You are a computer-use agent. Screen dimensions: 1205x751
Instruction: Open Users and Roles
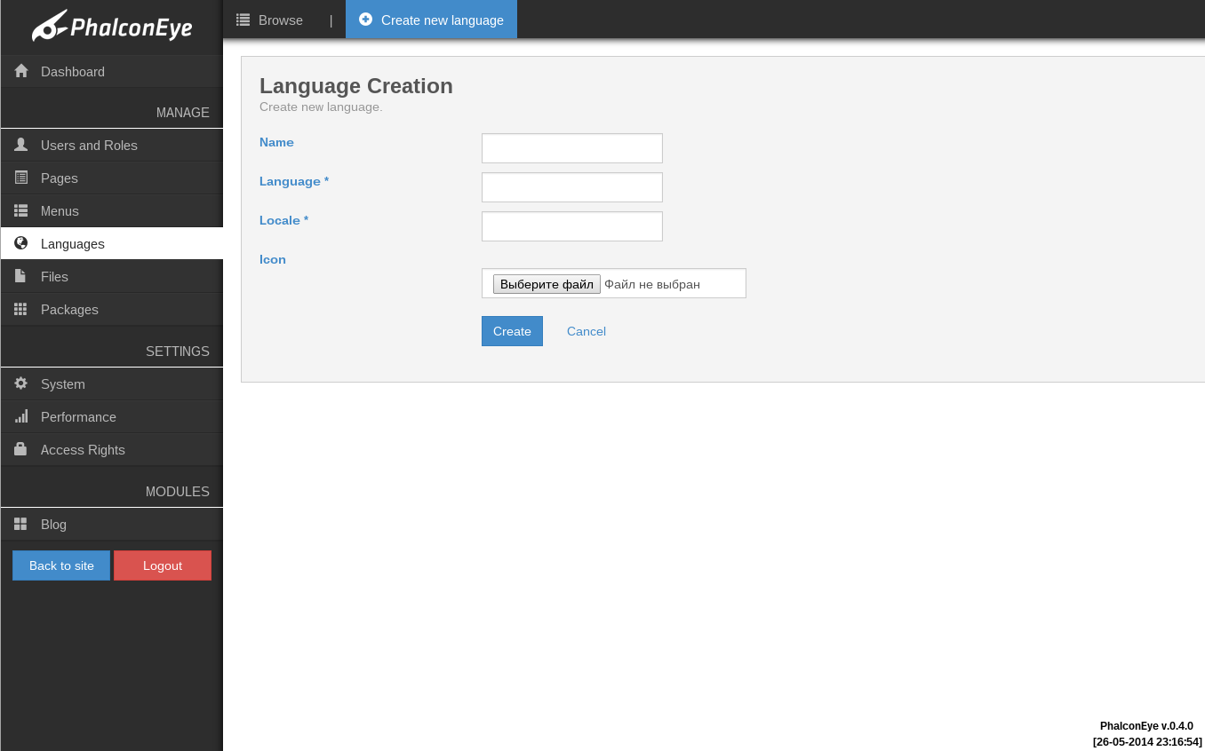coord(111,145)
